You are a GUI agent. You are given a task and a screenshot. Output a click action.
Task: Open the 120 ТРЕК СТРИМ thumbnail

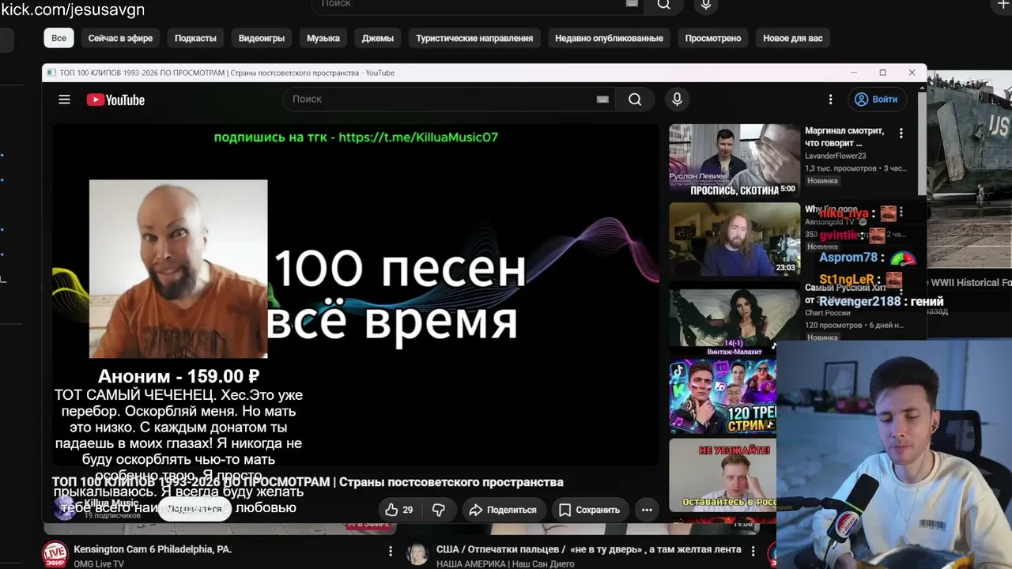[x=723, y=396]
